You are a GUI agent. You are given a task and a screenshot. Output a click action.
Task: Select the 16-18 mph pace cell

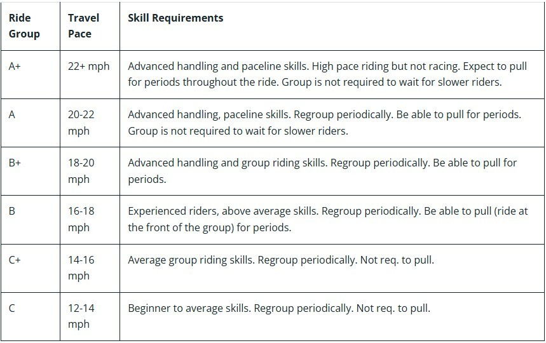(81, 219)
